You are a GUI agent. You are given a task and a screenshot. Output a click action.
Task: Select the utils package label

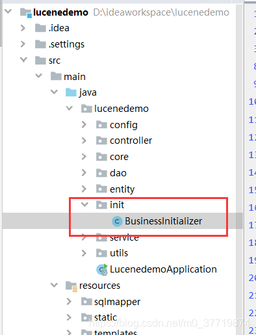pyautogui.click(x=119, y=253)
